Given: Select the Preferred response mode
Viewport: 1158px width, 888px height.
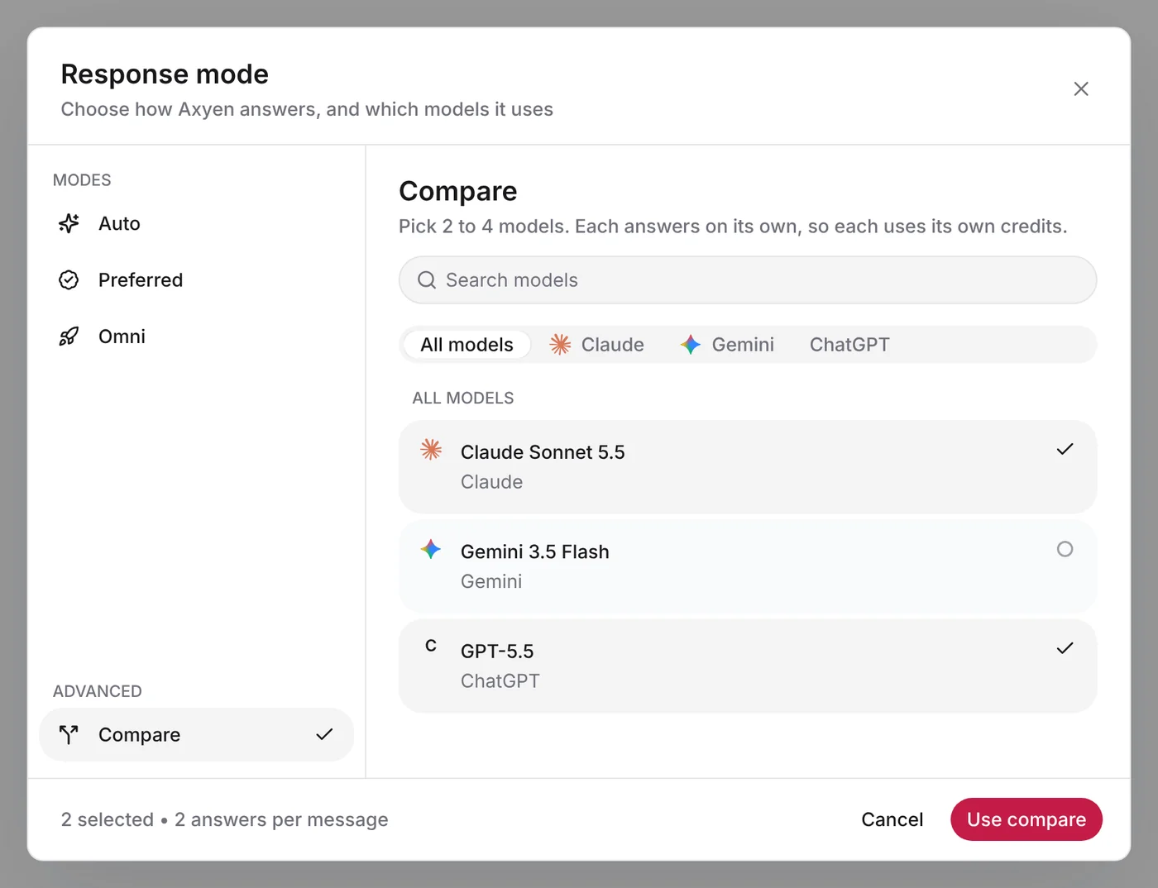Looking at the screenshot, I should coord(197,280).
